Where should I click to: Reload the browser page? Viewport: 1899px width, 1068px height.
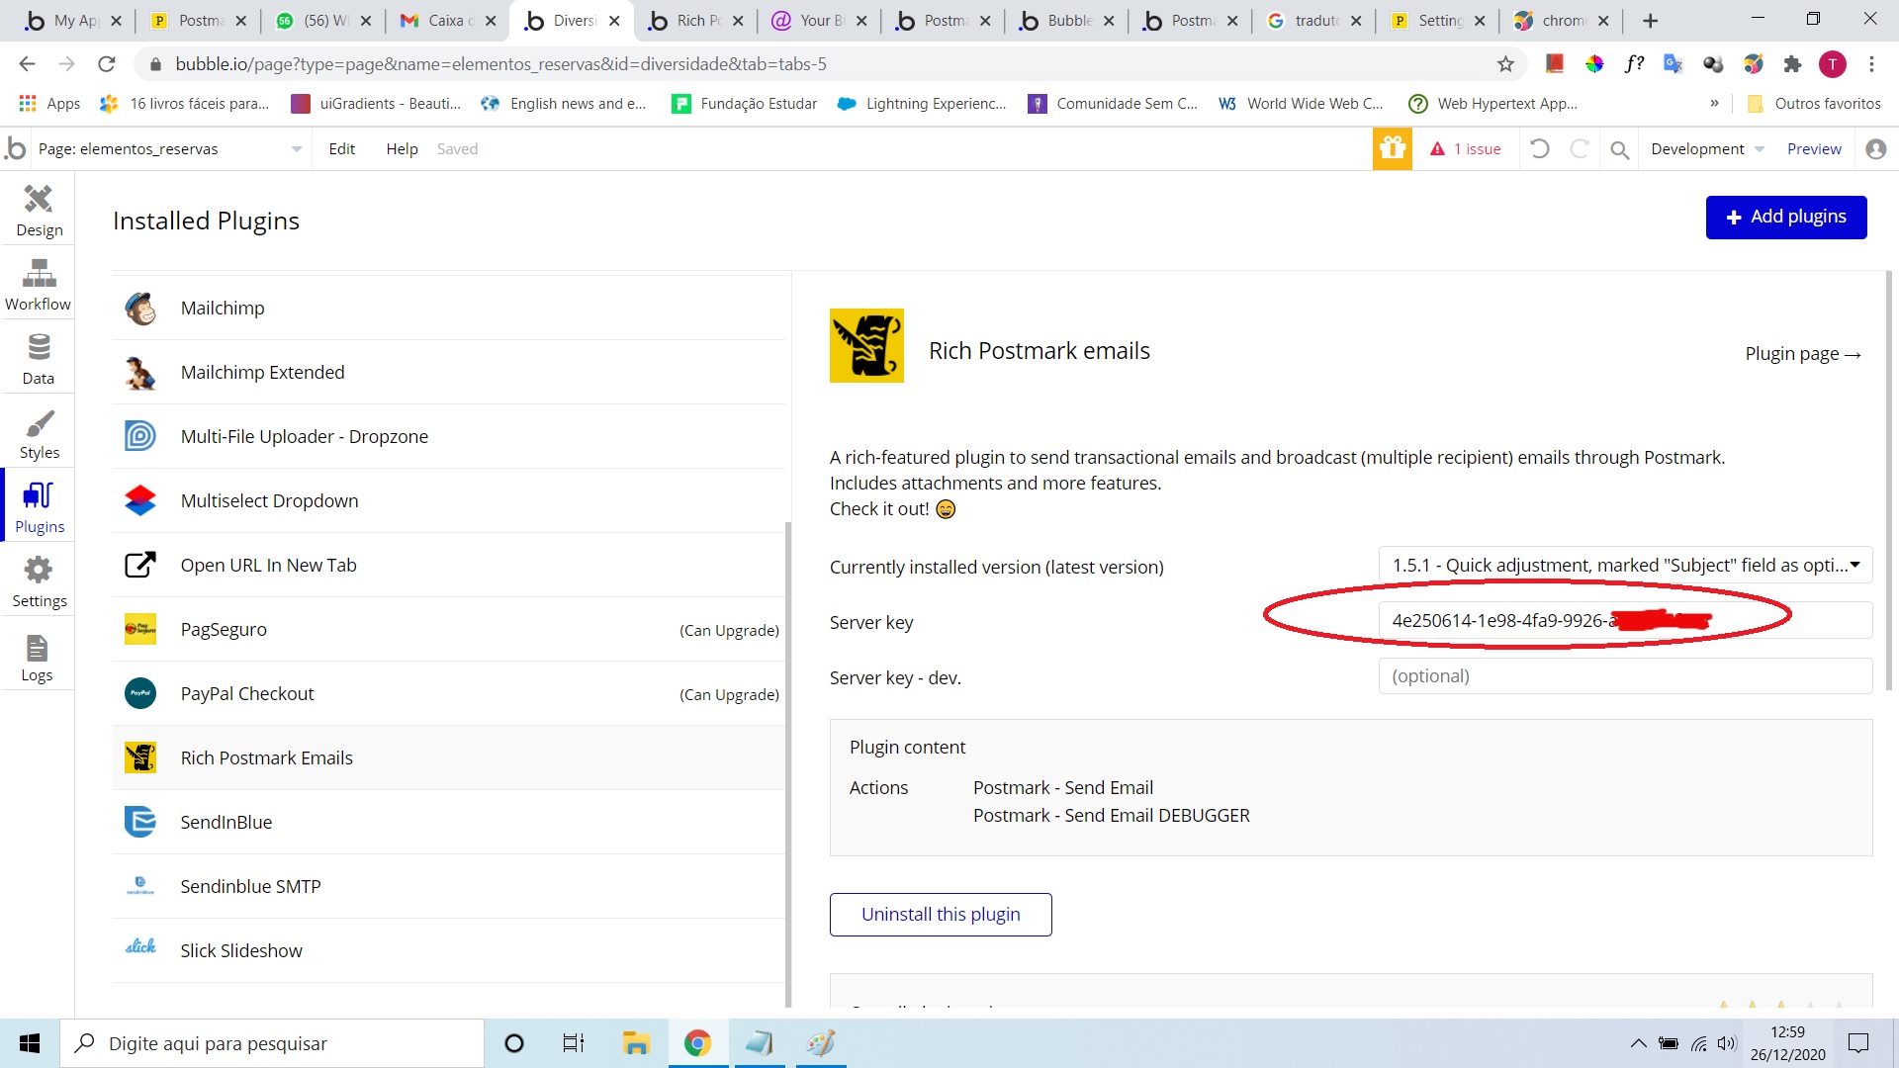pos(107,64)
